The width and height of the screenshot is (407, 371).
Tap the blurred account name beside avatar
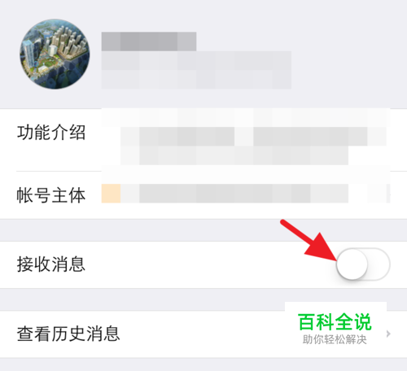[149, 41]
